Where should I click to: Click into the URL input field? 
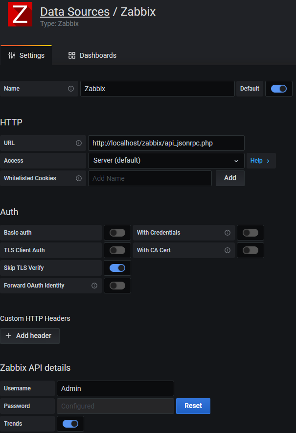(166, 143)
